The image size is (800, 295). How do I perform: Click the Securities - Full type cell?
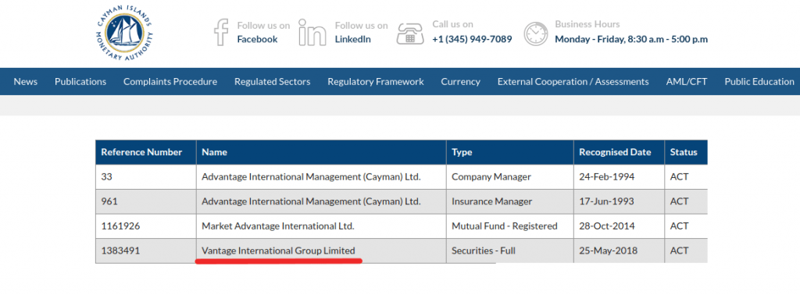click(x=509, y=251)
